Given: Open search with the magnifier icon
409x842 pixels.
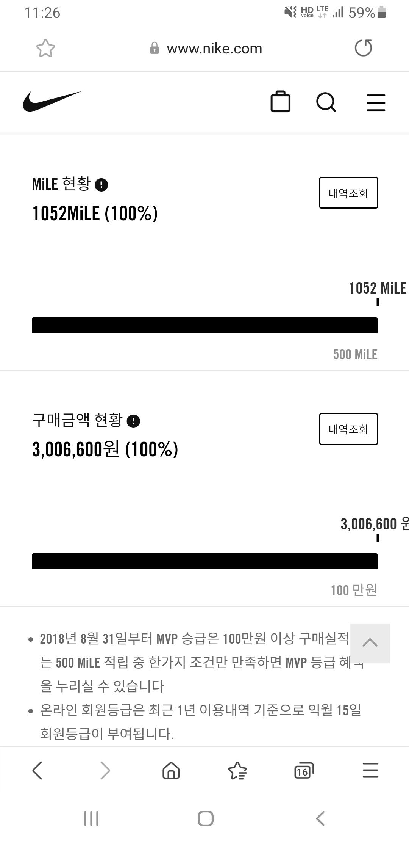Looking at the screenshot, I should click(326, 102).
